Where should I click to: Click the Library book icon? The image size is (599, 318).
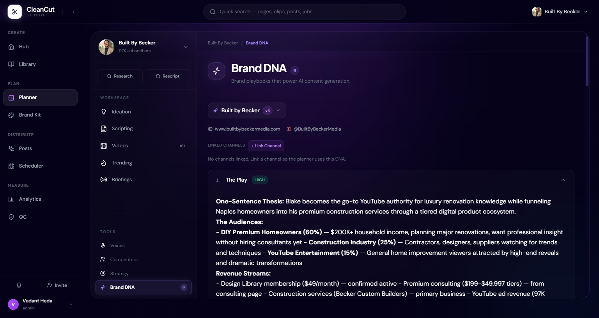coord(11,64)
